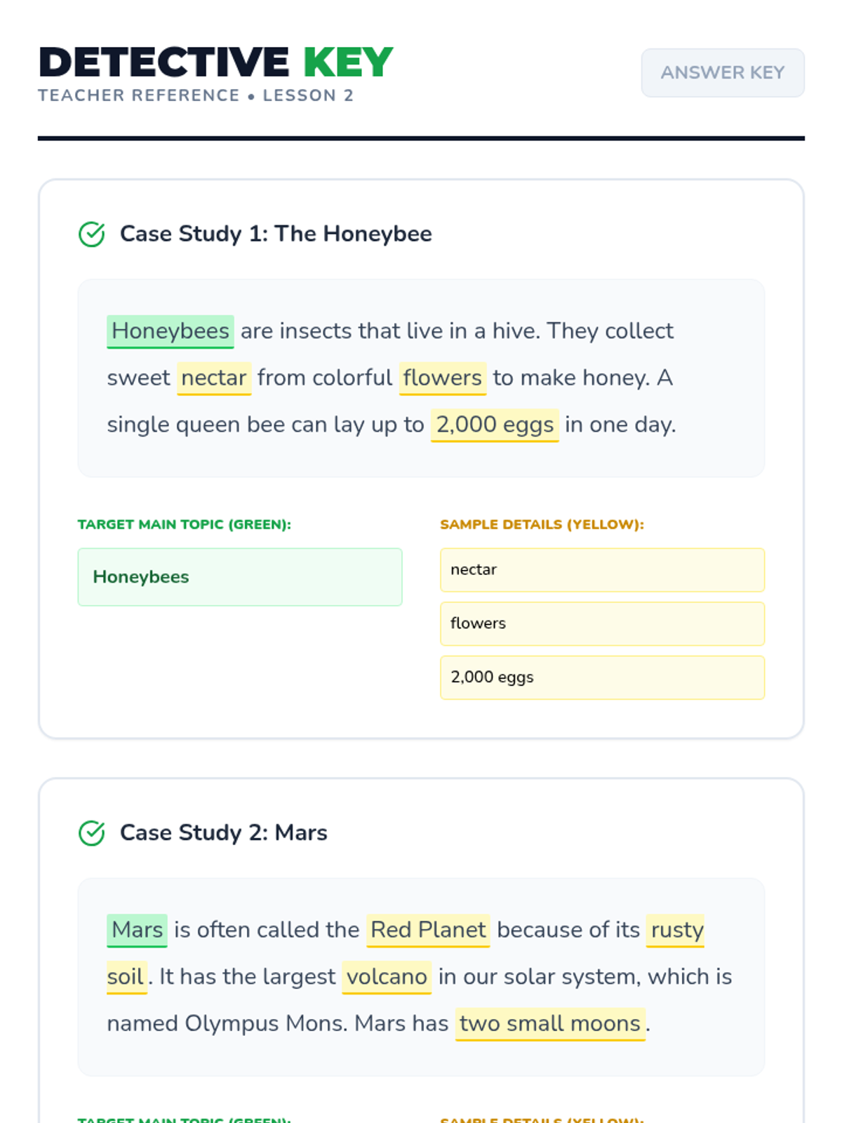Click the Teacher Reference Lesson 2 subtitle

coord(196,95)
